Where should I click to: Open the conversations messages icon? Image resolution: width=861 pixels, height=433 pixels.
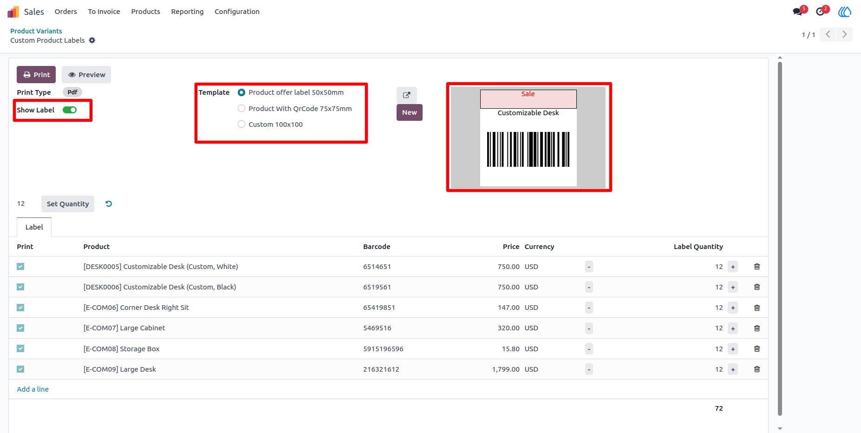click(798, 12)
